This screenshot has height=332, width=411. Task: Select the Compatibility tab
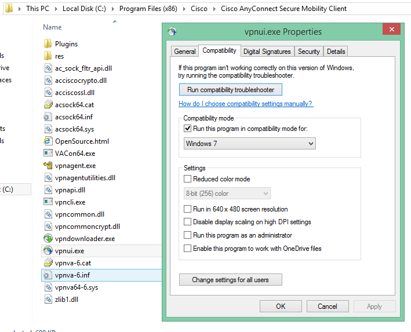click(x=219, y=50)
